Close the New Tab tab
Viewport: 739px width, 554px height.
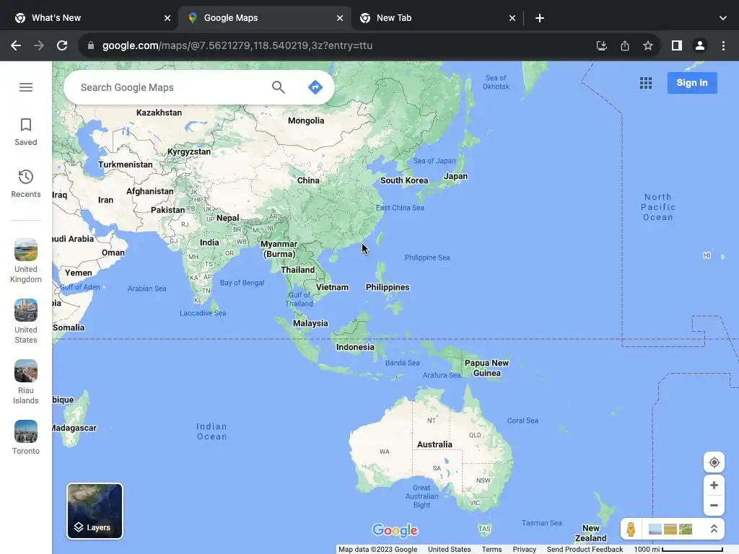[x=512, y=18]
